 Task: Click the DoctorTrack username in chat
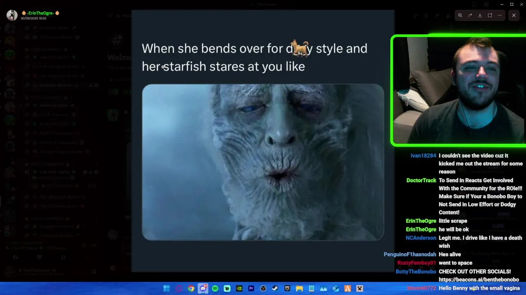(x=421, y=180)
